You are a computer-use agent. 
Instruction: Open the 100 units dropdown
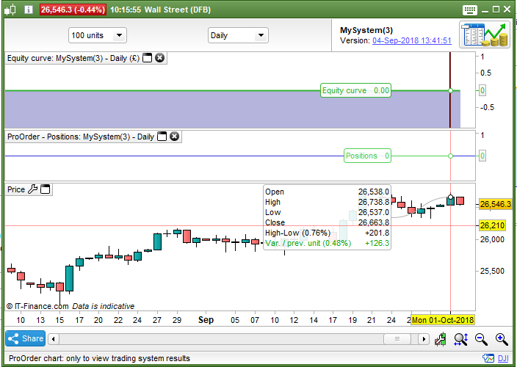click(x=98, y=35)
